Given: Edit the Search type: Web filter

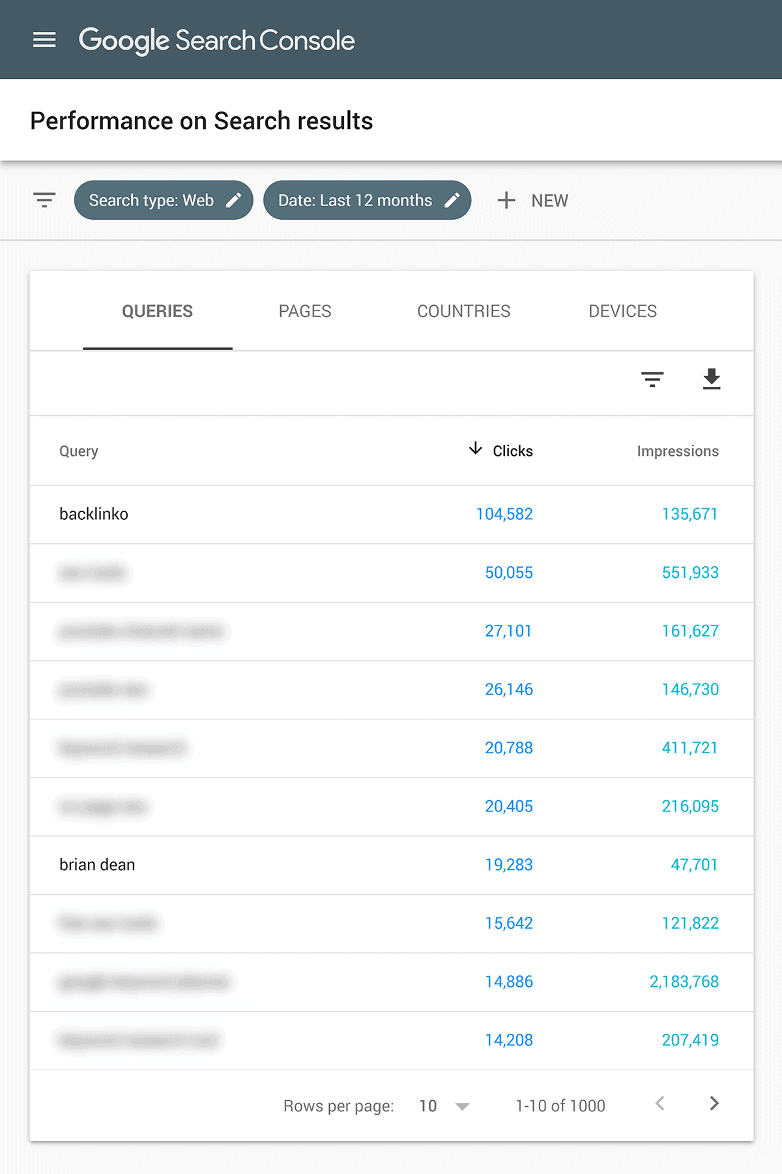Looking at the screenshot, I should [164, 200].
